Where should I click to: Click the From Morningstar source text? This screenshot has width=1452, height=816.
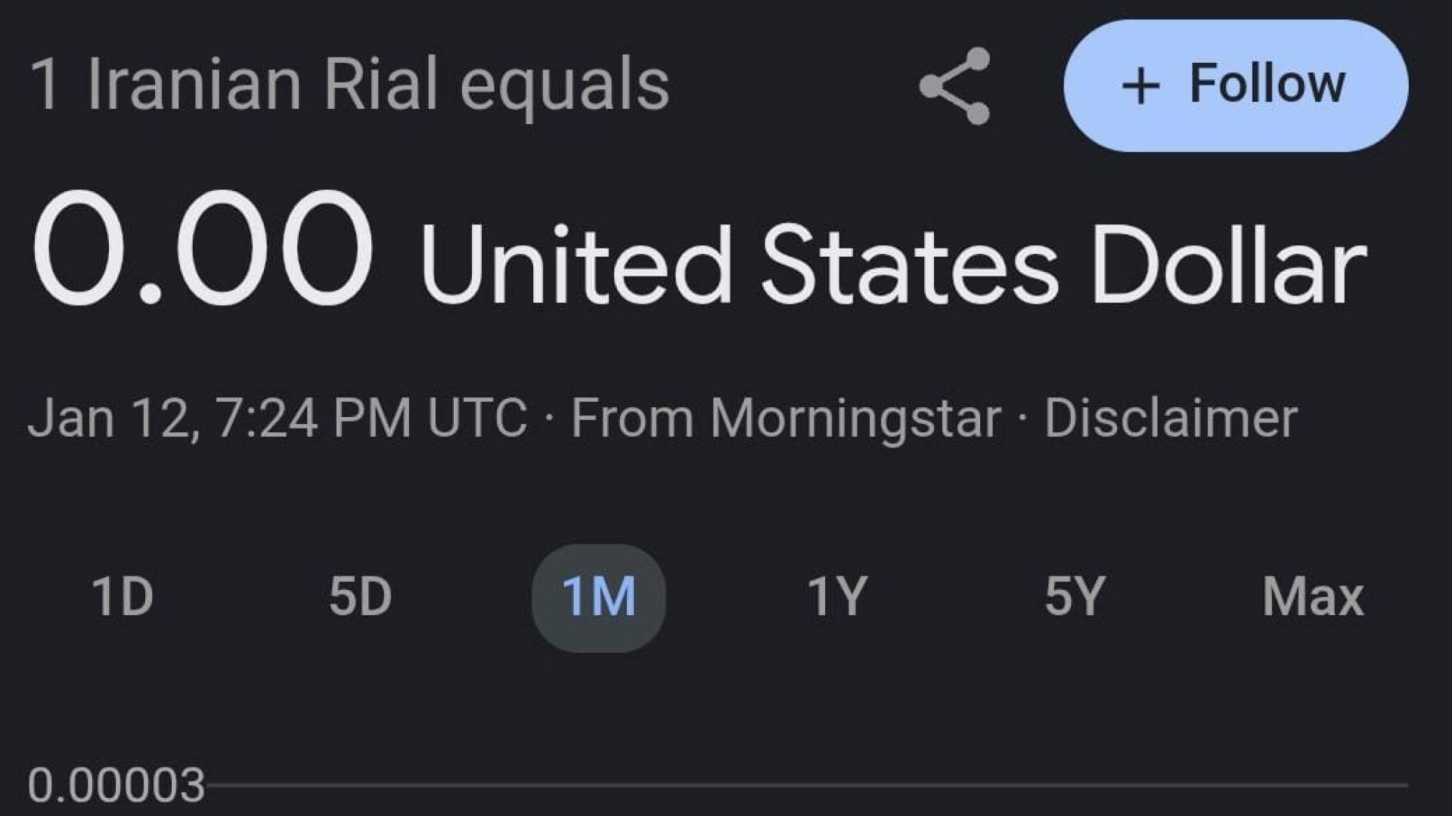(786, 418)
